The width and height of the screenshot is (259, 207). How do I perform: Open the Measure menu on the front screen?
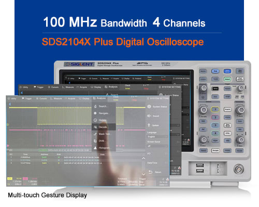coord(56,99)
